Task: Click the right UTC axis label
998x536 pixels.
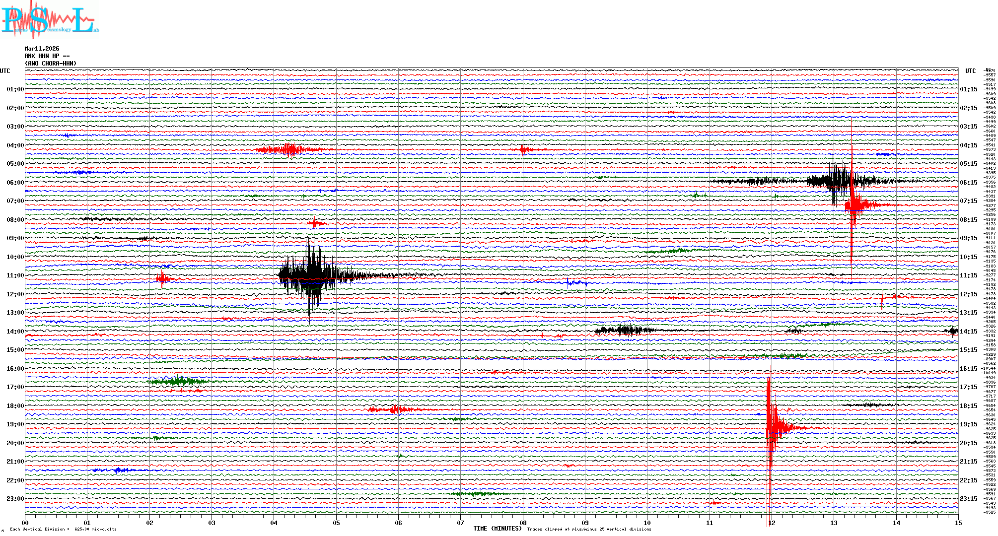Action: [970, 71]
